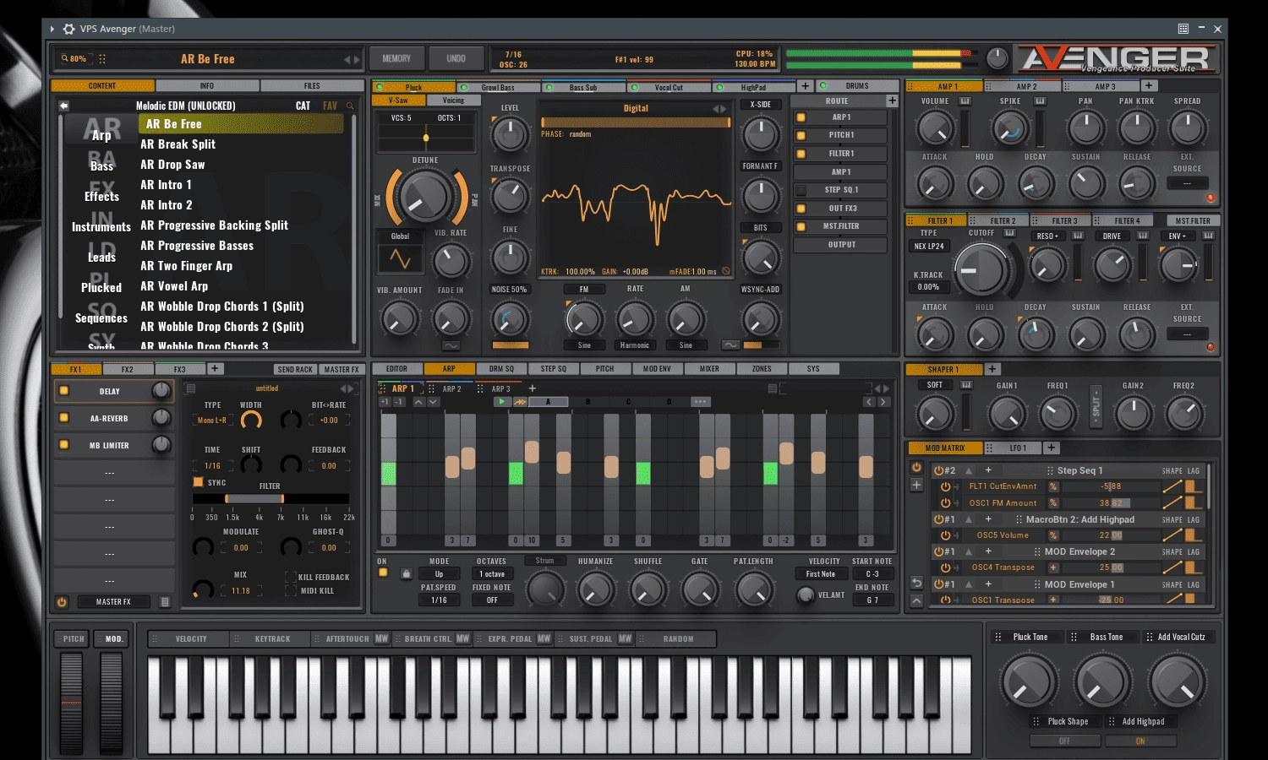This screenshot has width=1268, height=760.
Task: Click the arpeggiator lock icon
Action: click(x=406, y=574)
